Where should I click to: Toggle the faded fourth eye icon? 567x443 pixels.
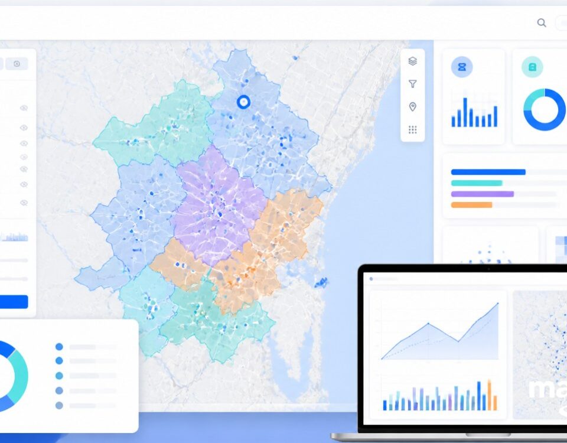(24, 157)
